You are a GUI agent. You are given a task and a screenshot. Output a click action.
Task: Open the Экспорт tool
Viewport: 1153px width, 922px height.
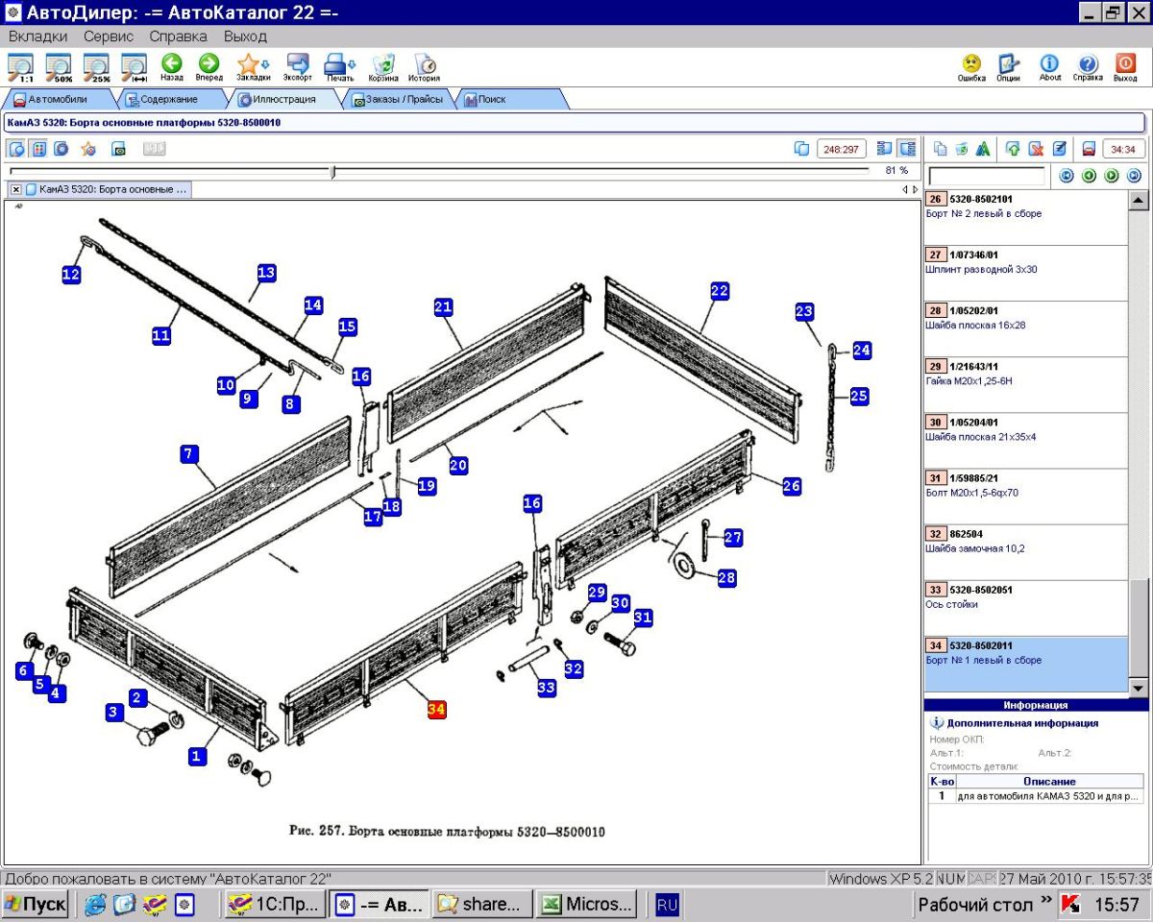[297, 66]
